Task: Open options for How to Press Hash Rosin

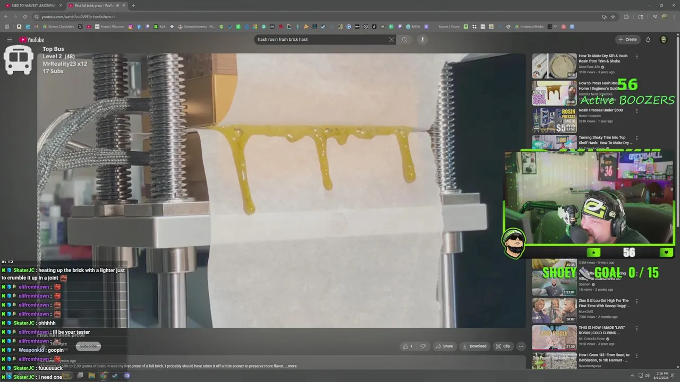Action: coord(636,83)
